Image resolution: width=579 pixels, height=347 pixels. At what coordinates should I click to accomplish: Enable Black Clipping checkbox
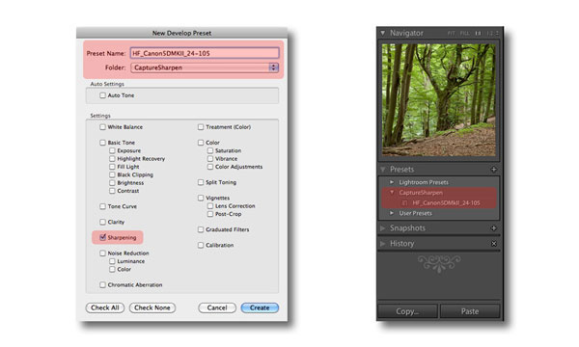point(112,174)
